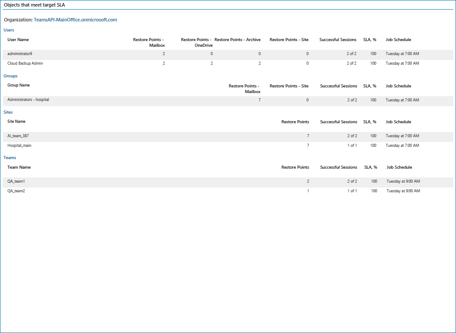Click Job Schedule header in Users table

click(x=398, y=40)
